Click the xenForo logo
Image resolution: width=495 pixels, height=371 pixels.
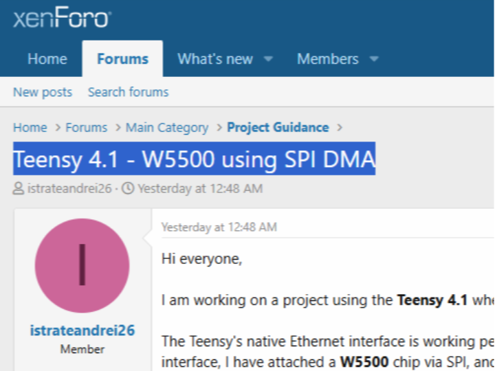coord(61,18)
